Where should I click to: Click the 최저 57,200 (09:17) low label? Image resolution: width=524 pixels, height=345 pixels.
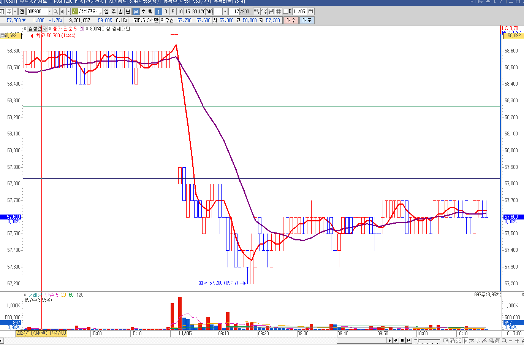tap(218, 283)
